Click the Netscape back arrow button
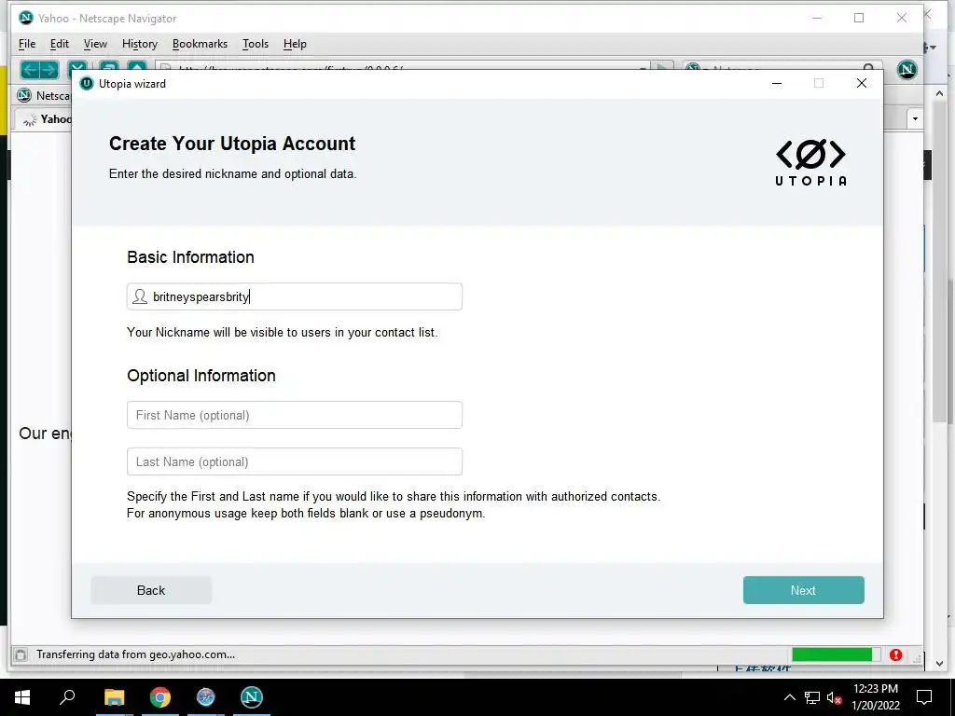 click(30, 69)
